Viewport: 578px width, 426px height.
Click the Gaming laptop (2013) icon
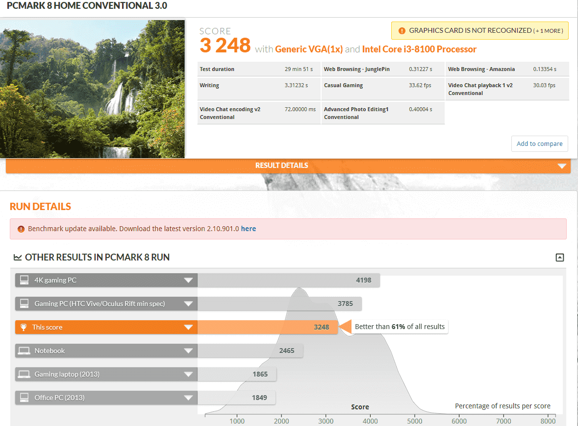(24, 374)
